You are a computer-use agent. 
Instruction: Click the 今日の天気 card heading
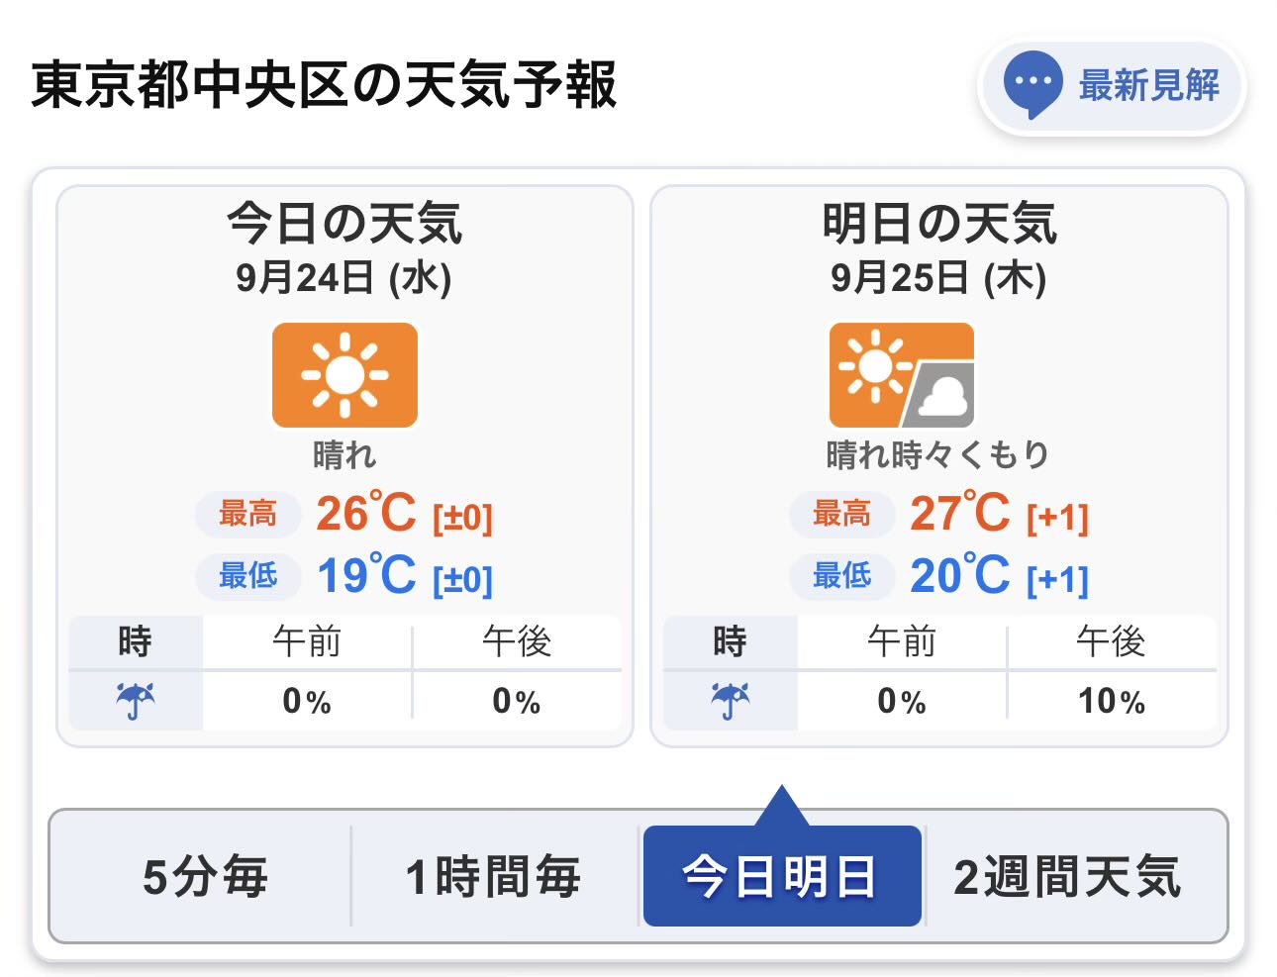[344, 223]
